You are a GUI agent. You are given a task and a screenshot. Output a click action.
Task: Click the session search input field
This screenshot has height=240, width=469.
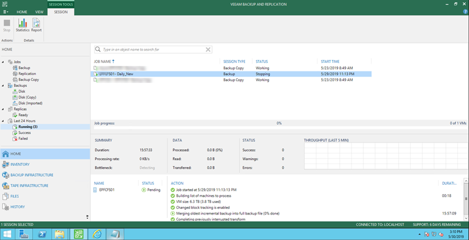click(x=153, y=50)
